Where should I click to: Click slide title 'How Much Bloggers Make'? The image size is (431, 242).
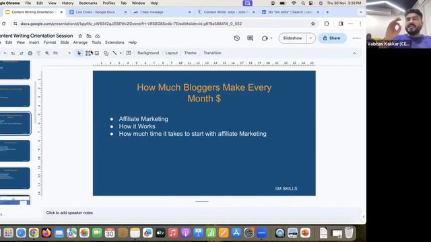coord(204,93)
